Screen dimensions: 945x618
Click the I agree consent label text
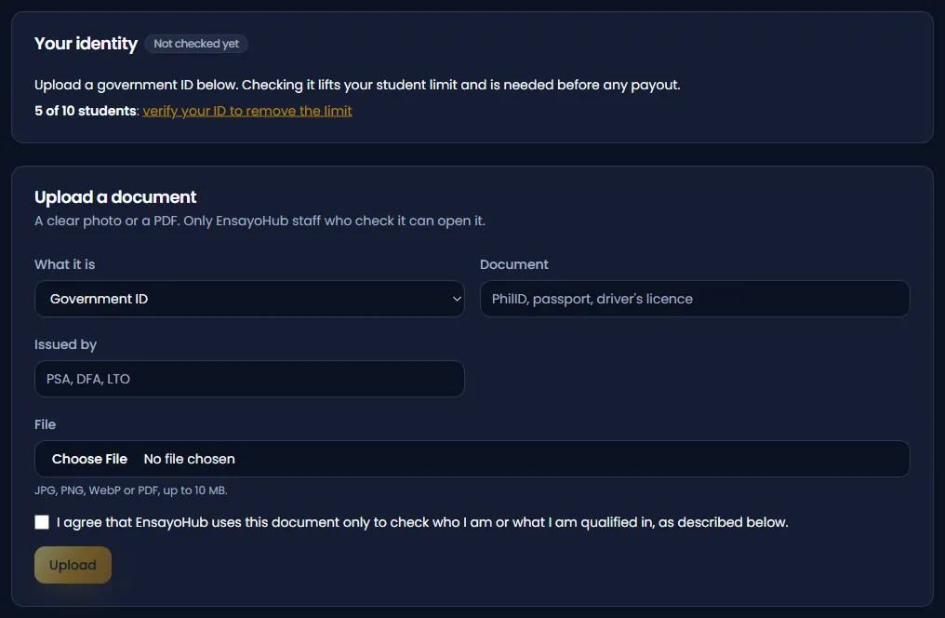click(x=422, y=522)
